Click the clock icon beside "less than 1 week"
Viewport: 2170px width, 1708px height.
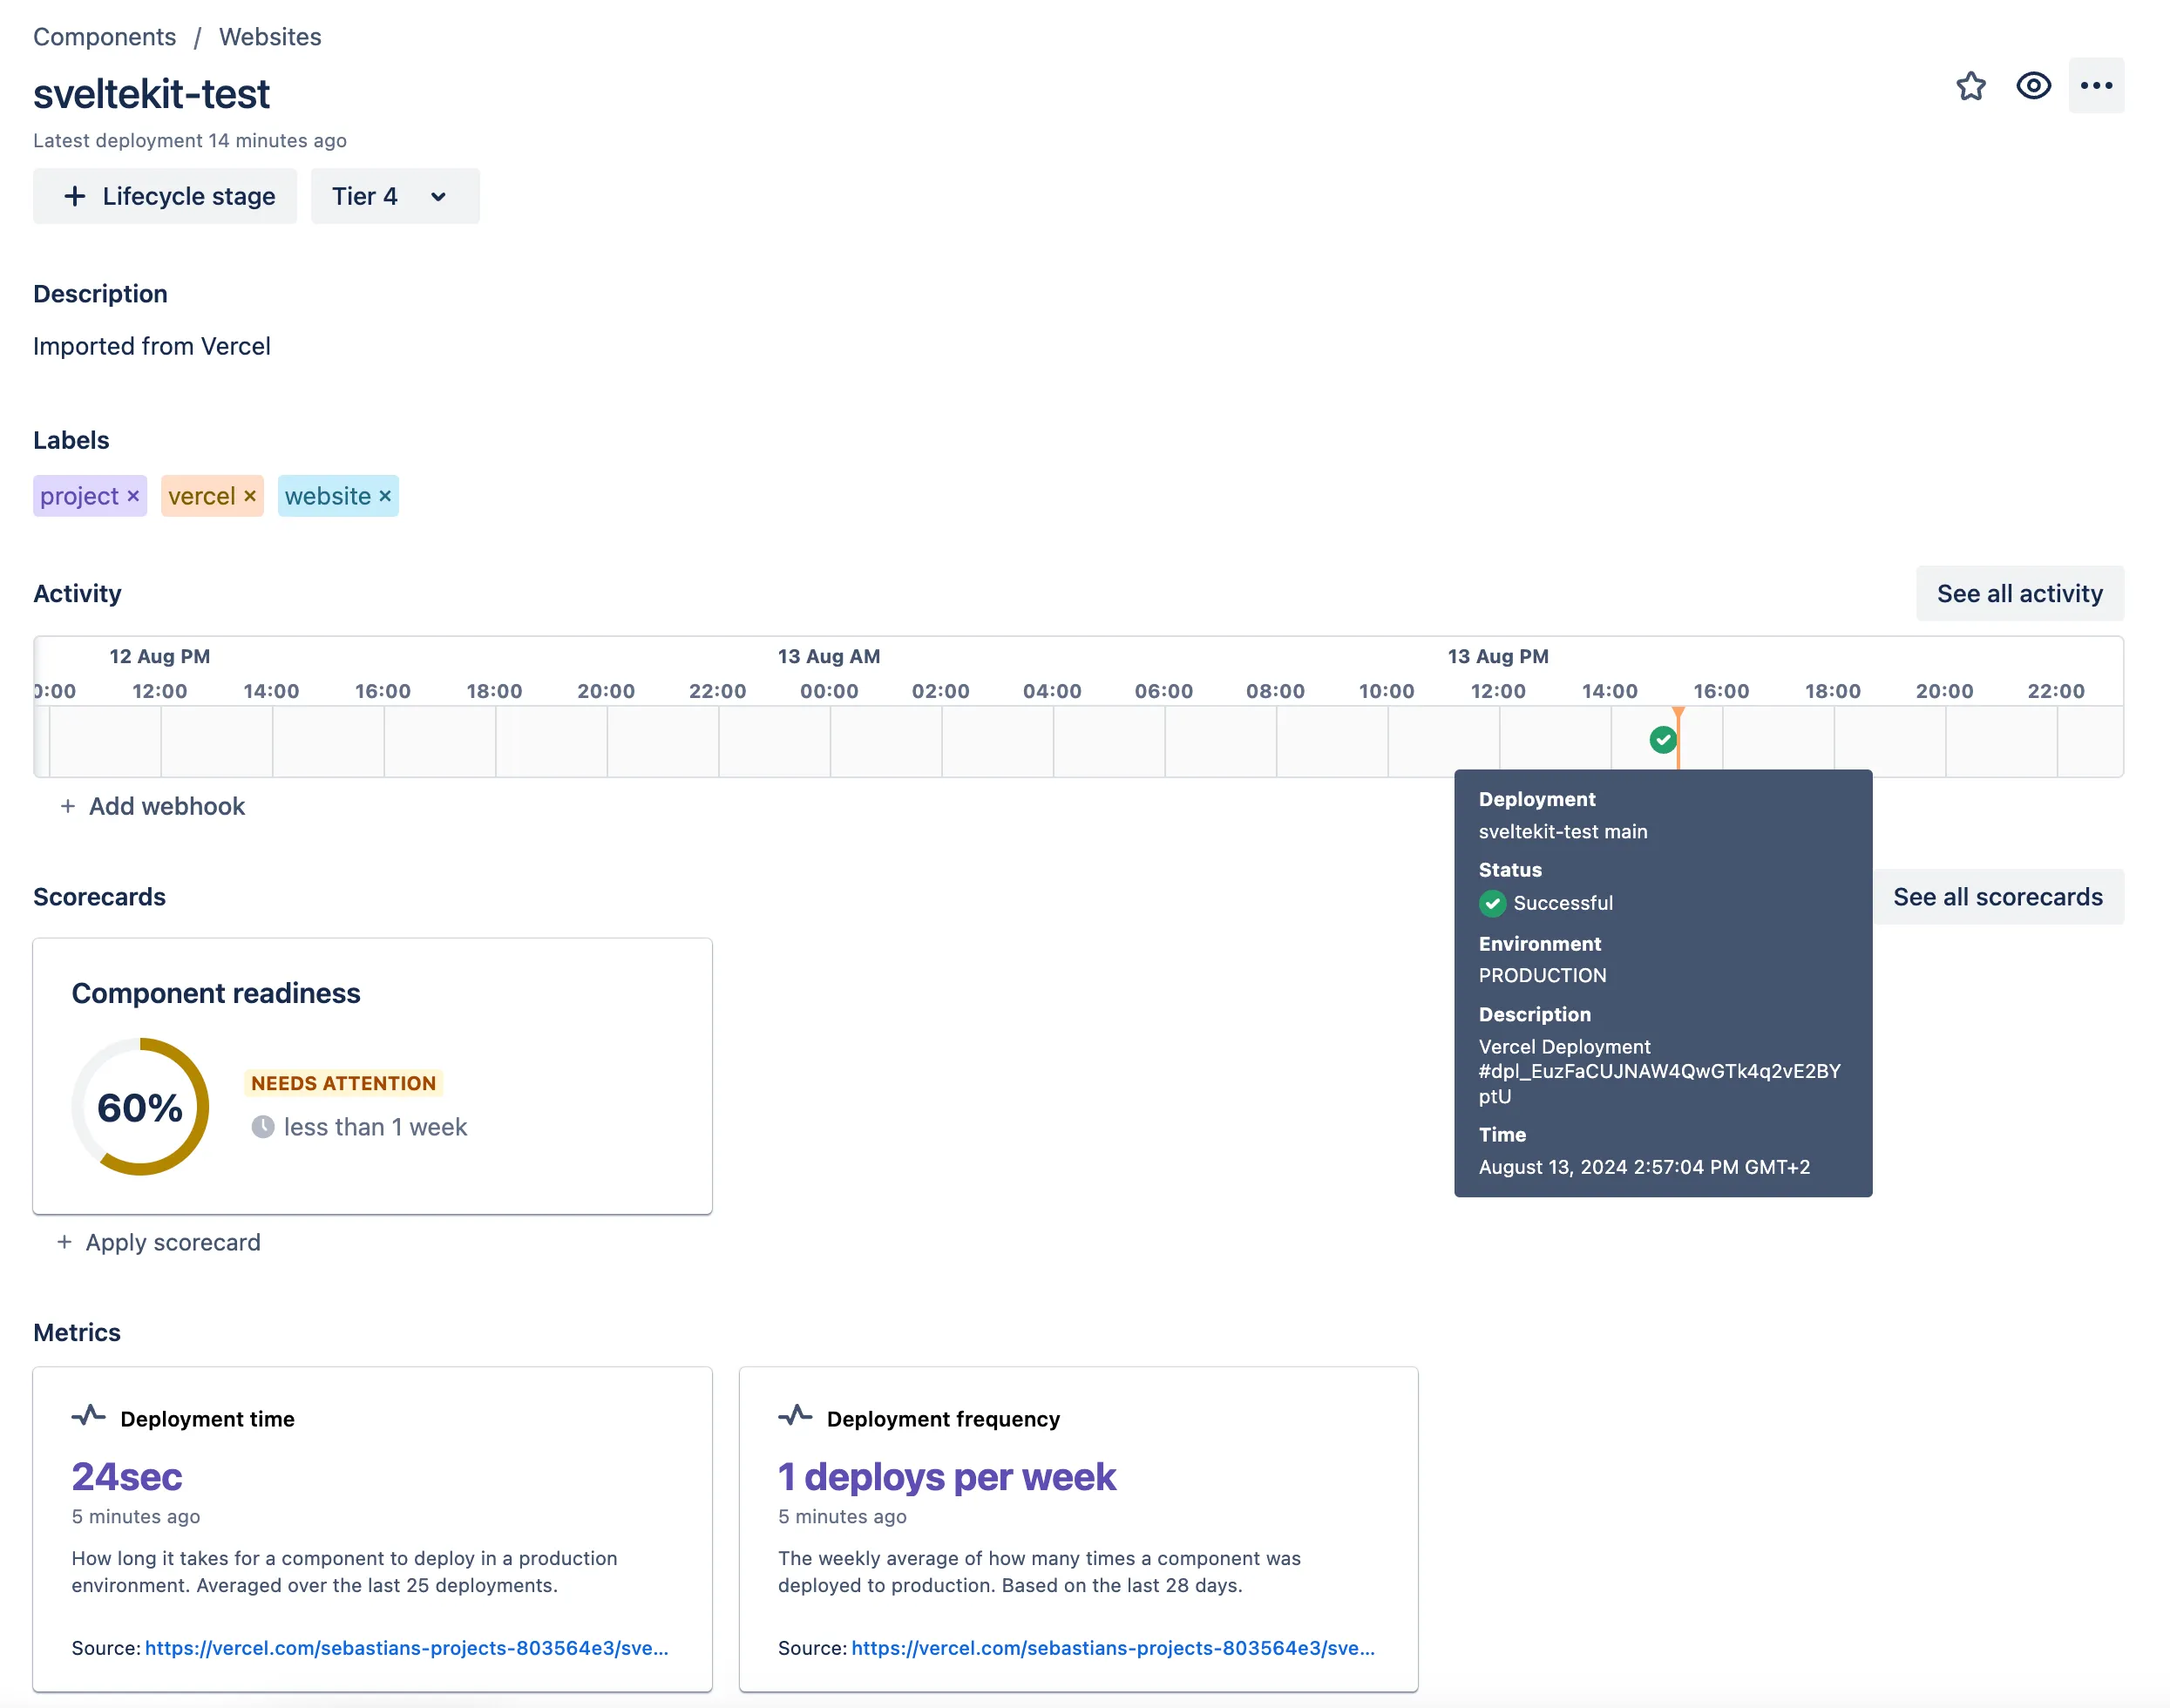tap(263, 1127)
